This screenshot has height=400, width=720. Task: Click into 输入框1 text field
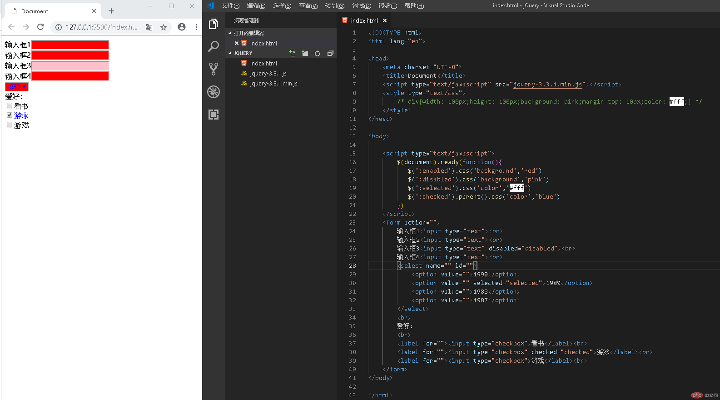pyautogui.click(x=70, y=45)
